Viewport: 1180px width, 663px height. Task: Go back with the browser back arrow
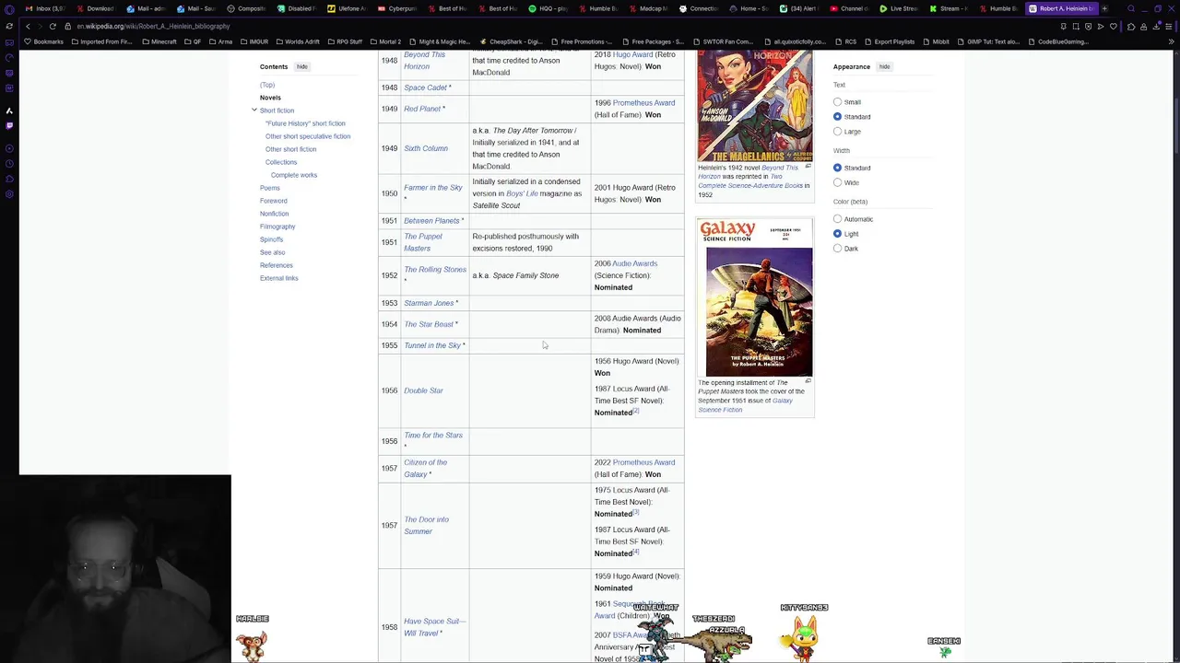tap(28, 26)
